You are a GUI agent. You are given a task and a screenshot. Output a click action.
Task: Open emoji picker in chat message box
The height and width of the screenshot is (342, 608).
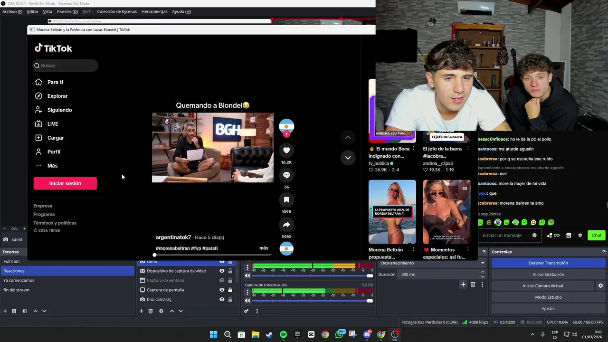tap(534, 236)
